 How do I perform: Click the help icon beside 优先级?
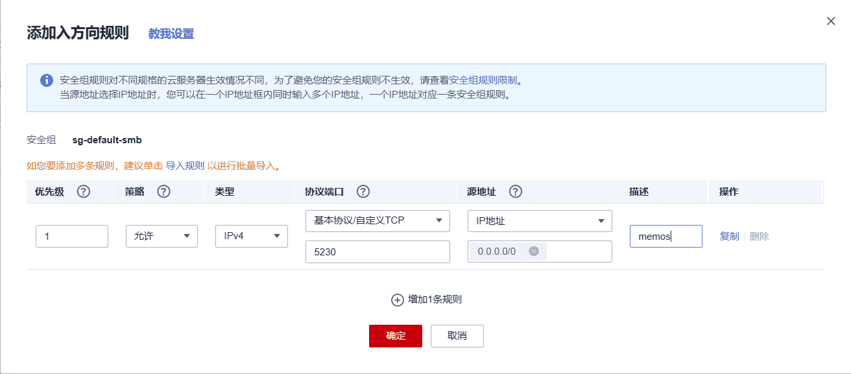click(x=83, y=191)
